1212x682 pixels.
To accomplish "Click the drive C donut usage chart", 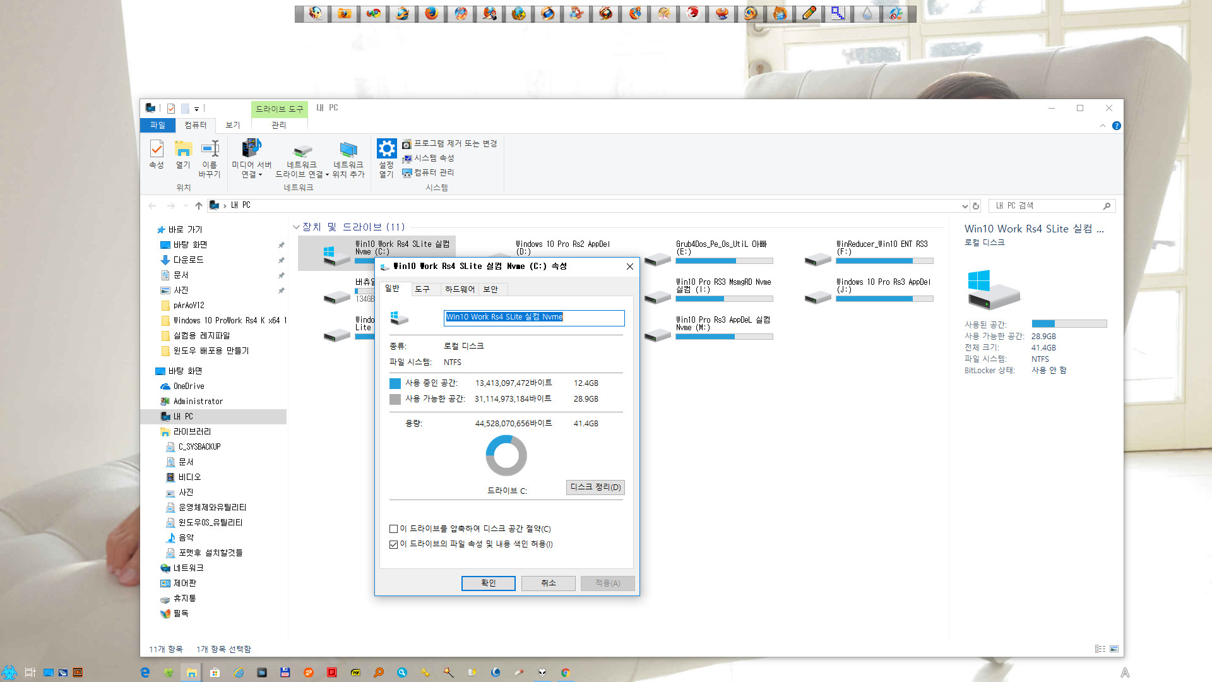I will click(x=506, y=455).
